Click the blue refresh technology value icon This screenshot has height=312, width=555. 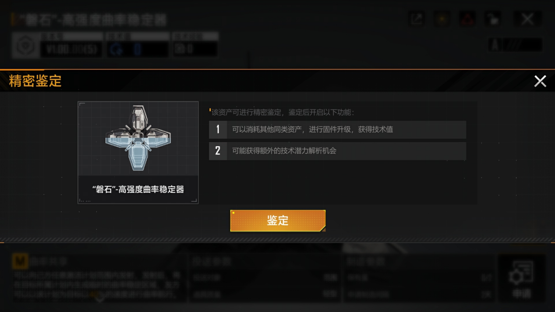pyautogui.click(x=117, y=49)
